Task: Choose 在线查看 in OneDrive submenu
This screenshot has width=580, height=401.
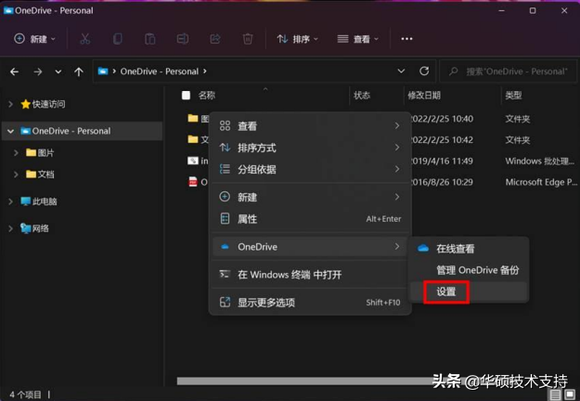Action: [x=469, y=249]
